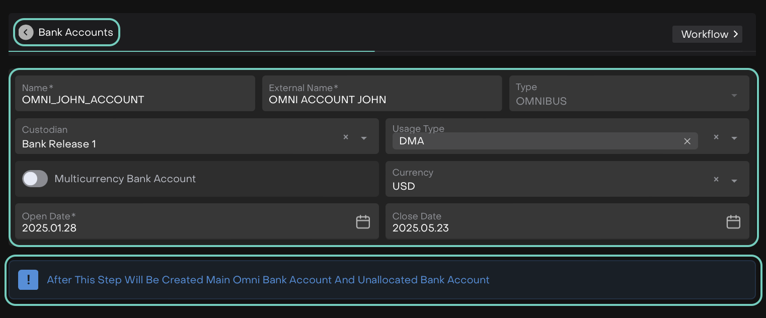
Task: Expand the Usage Type dropdown arrow
Action: pos(734,138)
